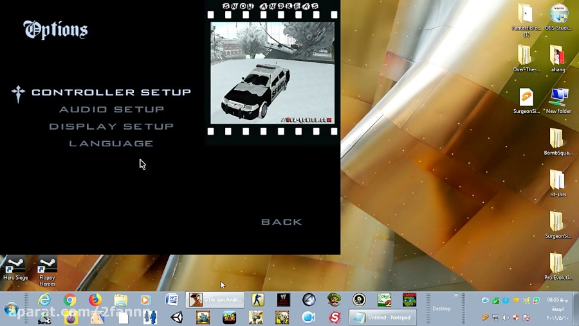Screen dimensions: 579x326
Task: Select the OBS-Studi... desktop icon
Action: tap(558, 17)
